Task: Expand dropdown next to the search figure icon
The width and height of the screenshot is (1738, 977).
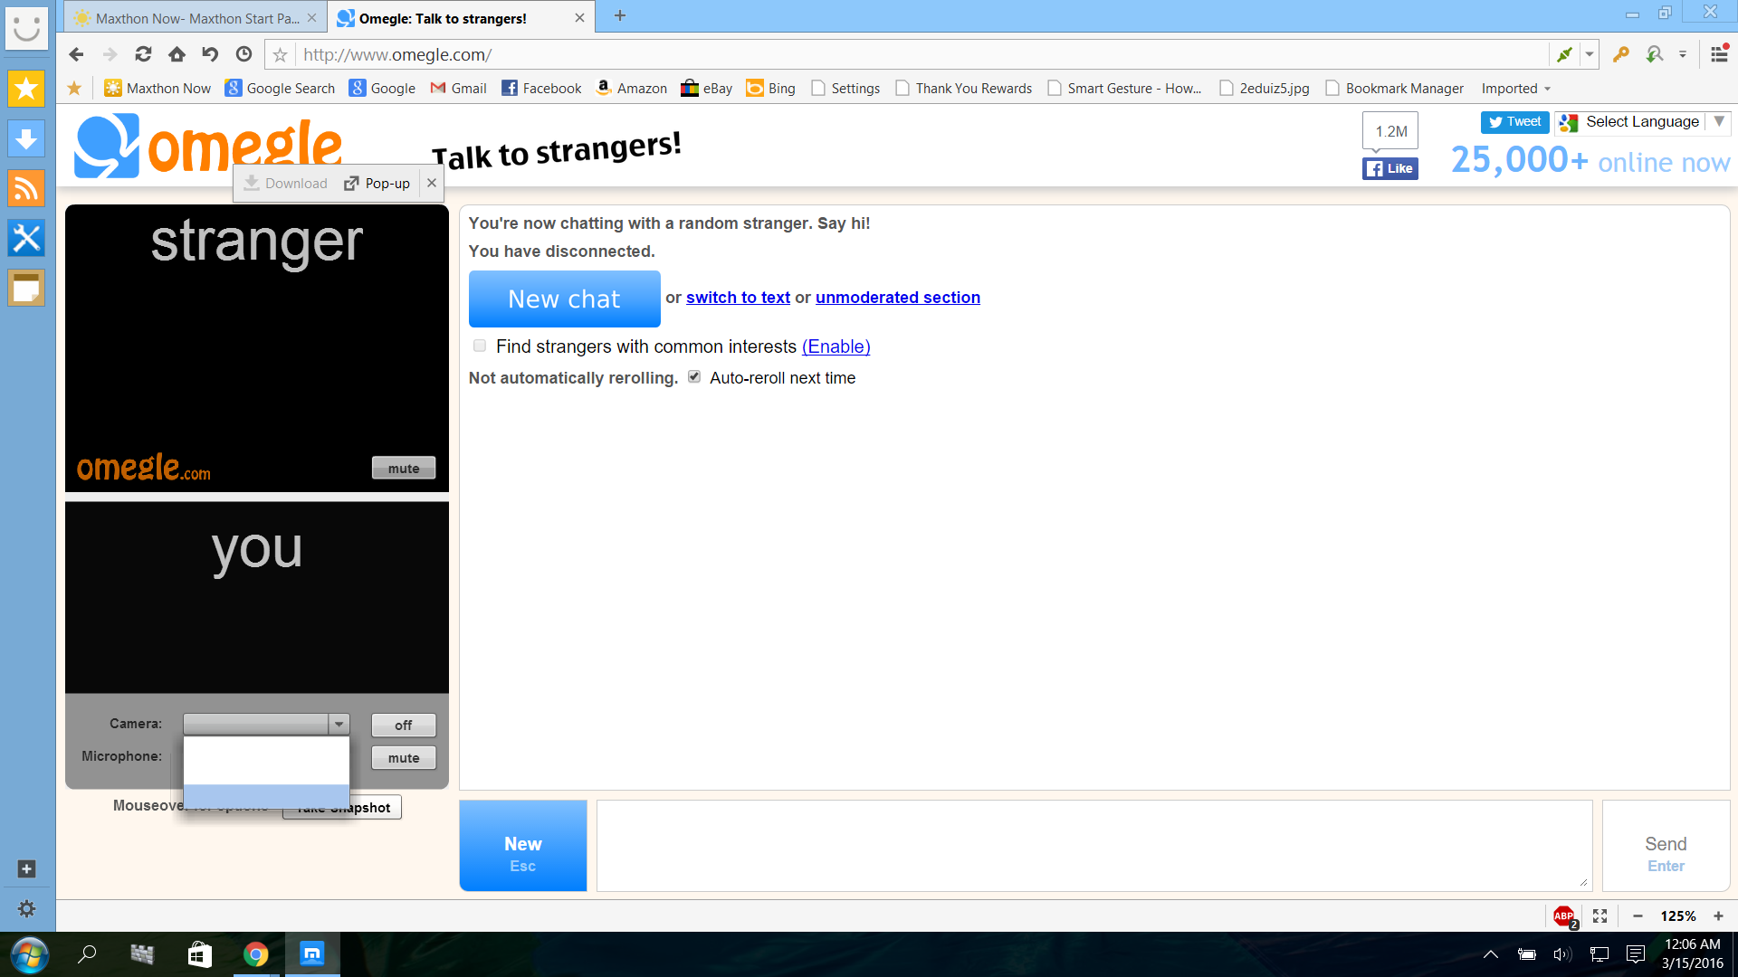Action: (x=1683, y=54)
